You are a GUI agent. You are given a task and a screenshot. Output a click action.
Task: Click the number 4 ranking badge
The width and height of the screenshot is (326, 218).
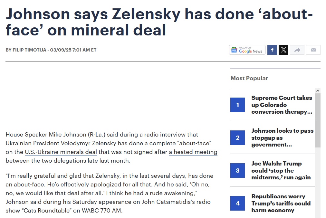pos(238,204)
